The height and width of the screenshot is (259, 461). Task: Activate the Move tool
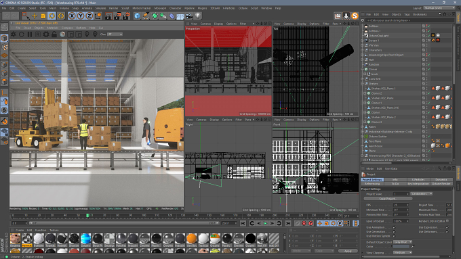[x=35, y=16]
